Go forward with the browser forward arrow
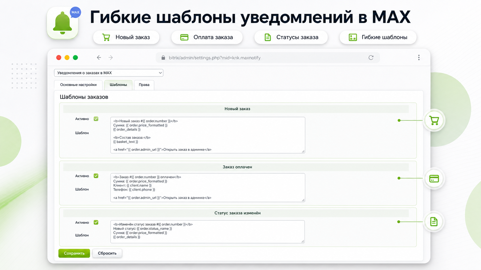Image resolution: width=481 pixels, height=270 pixels. pyautogui.click(x=111, y=58)
